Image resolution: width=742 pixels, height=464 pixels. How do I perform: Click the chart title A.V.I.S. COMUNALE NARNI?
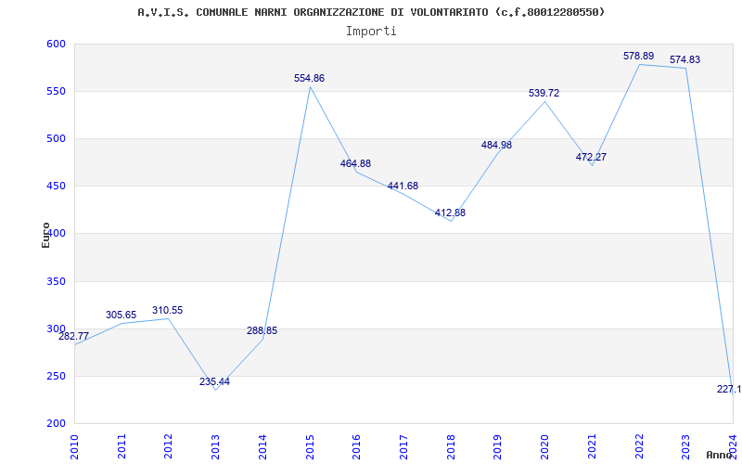click(371, 12)
